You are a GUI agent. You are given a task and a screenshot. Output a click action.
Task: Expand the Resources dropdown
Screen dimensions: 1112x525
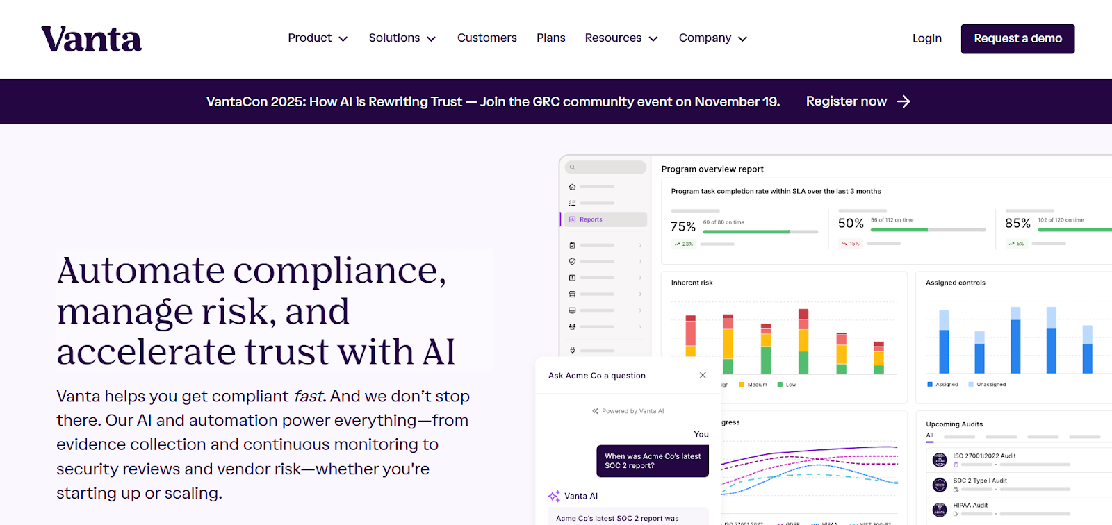coord(620,38)
